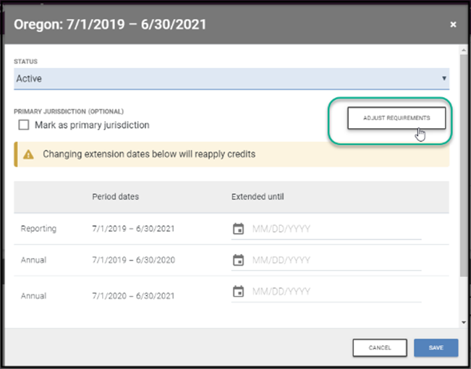Close the Oregon dialog with the X
The height and width of the screenshot is (369, 471).
[453, 25]
